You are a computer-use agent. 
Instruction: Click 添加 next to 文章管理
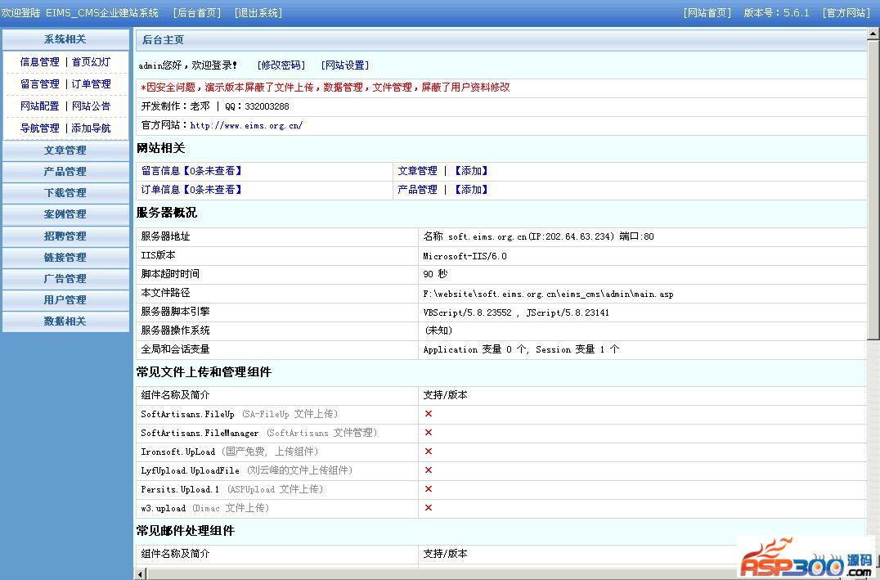(x=470, y=171)
